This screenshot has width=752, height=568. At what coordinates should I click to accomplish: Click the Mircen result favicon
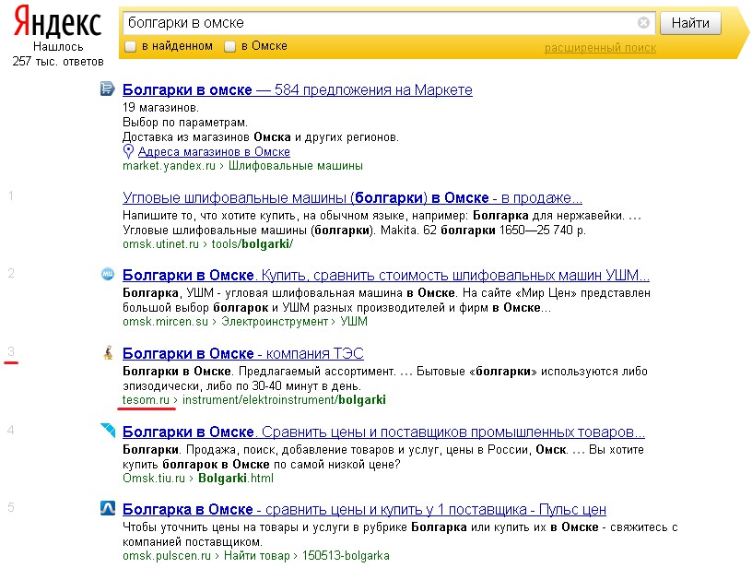(107, 275)
